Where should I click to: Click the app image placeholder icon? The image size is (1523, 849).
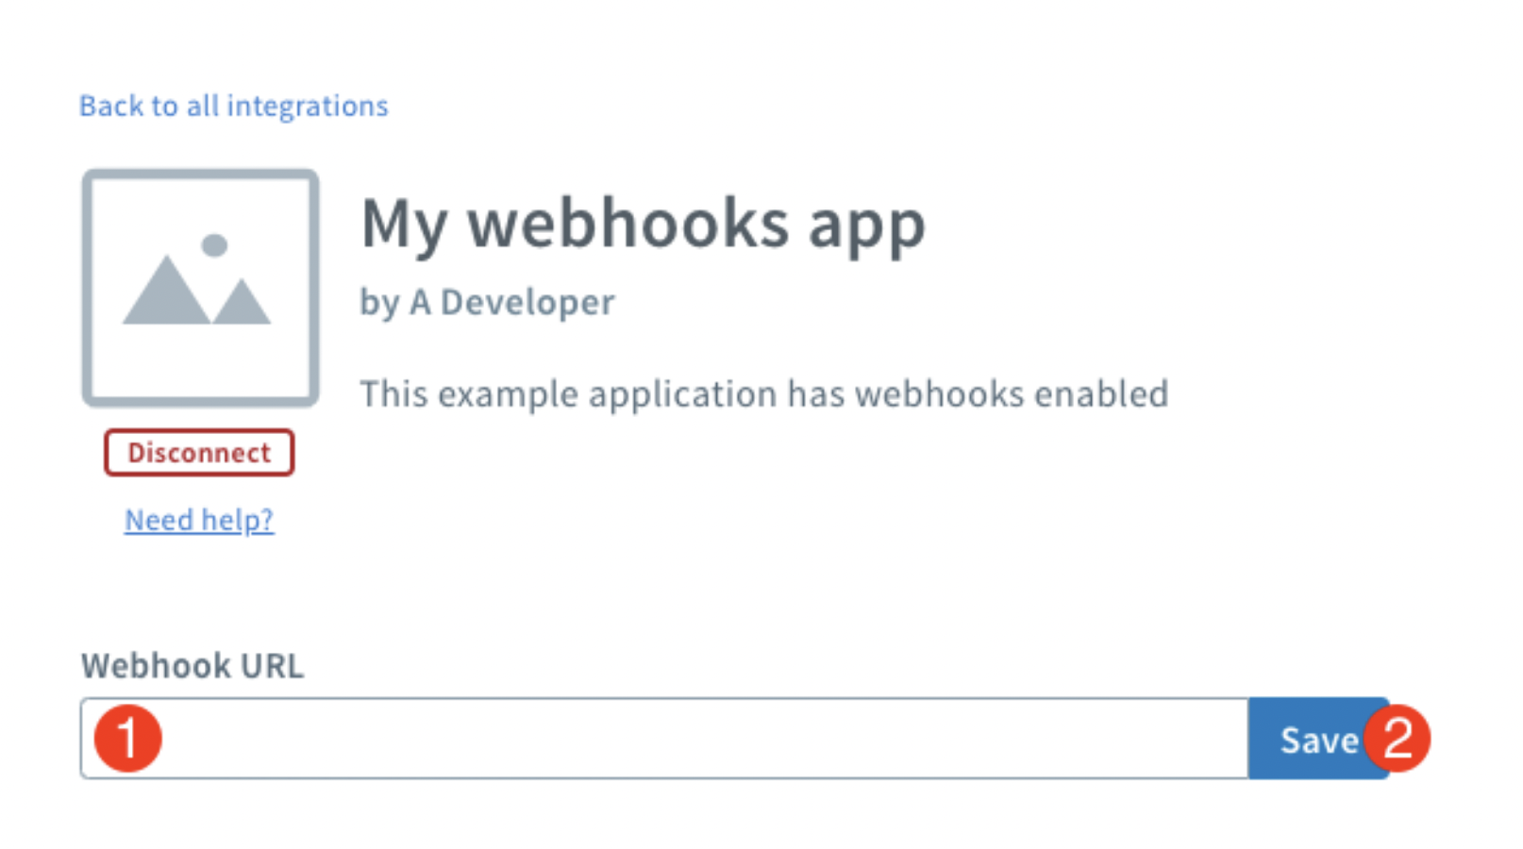pos(200,286)
